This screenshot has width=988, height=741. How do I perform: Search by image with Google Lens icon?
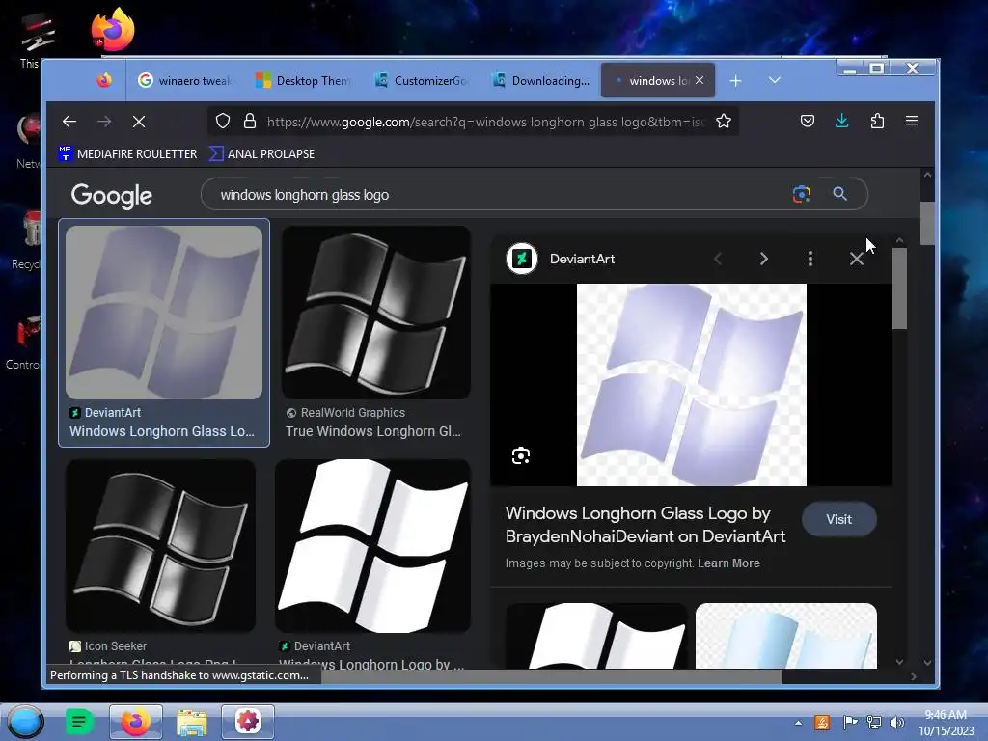click(802, 194)
